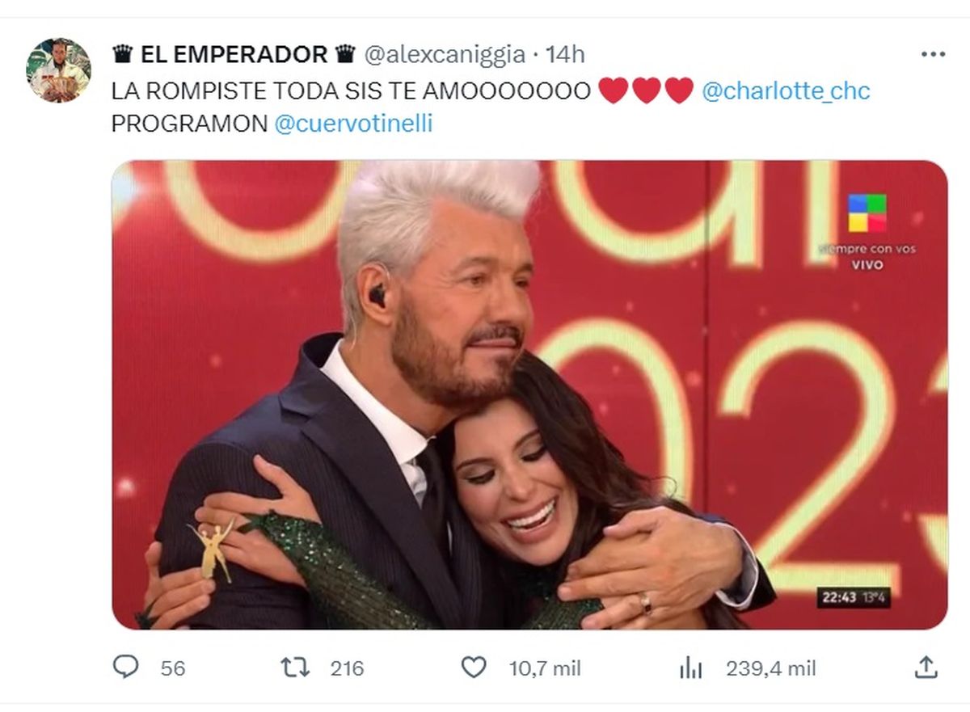Open the three-dot more options menu
970x712 pixels.
933,54
